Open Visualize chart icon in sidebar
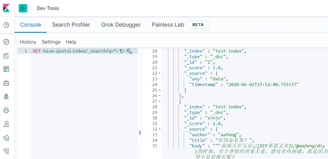Viewport: 328px width, 159px height. (x=6, y=56)
